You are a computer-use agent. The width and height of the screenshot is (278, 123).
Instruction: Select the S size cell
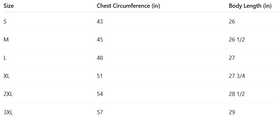[x=5, y=22]
